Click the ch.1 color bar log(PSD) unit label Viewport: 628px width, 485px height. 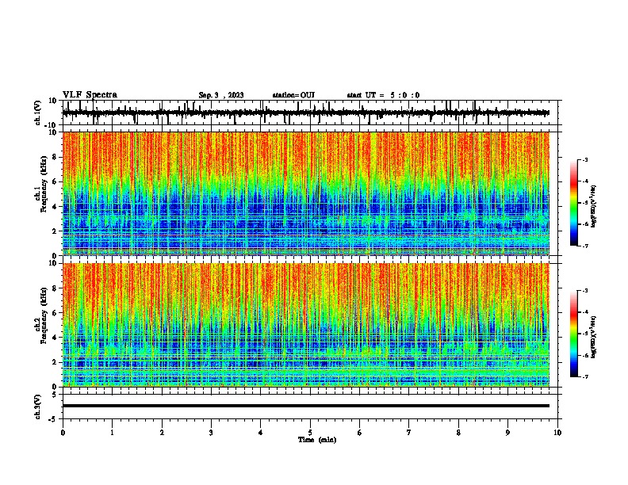coord(594,206)
